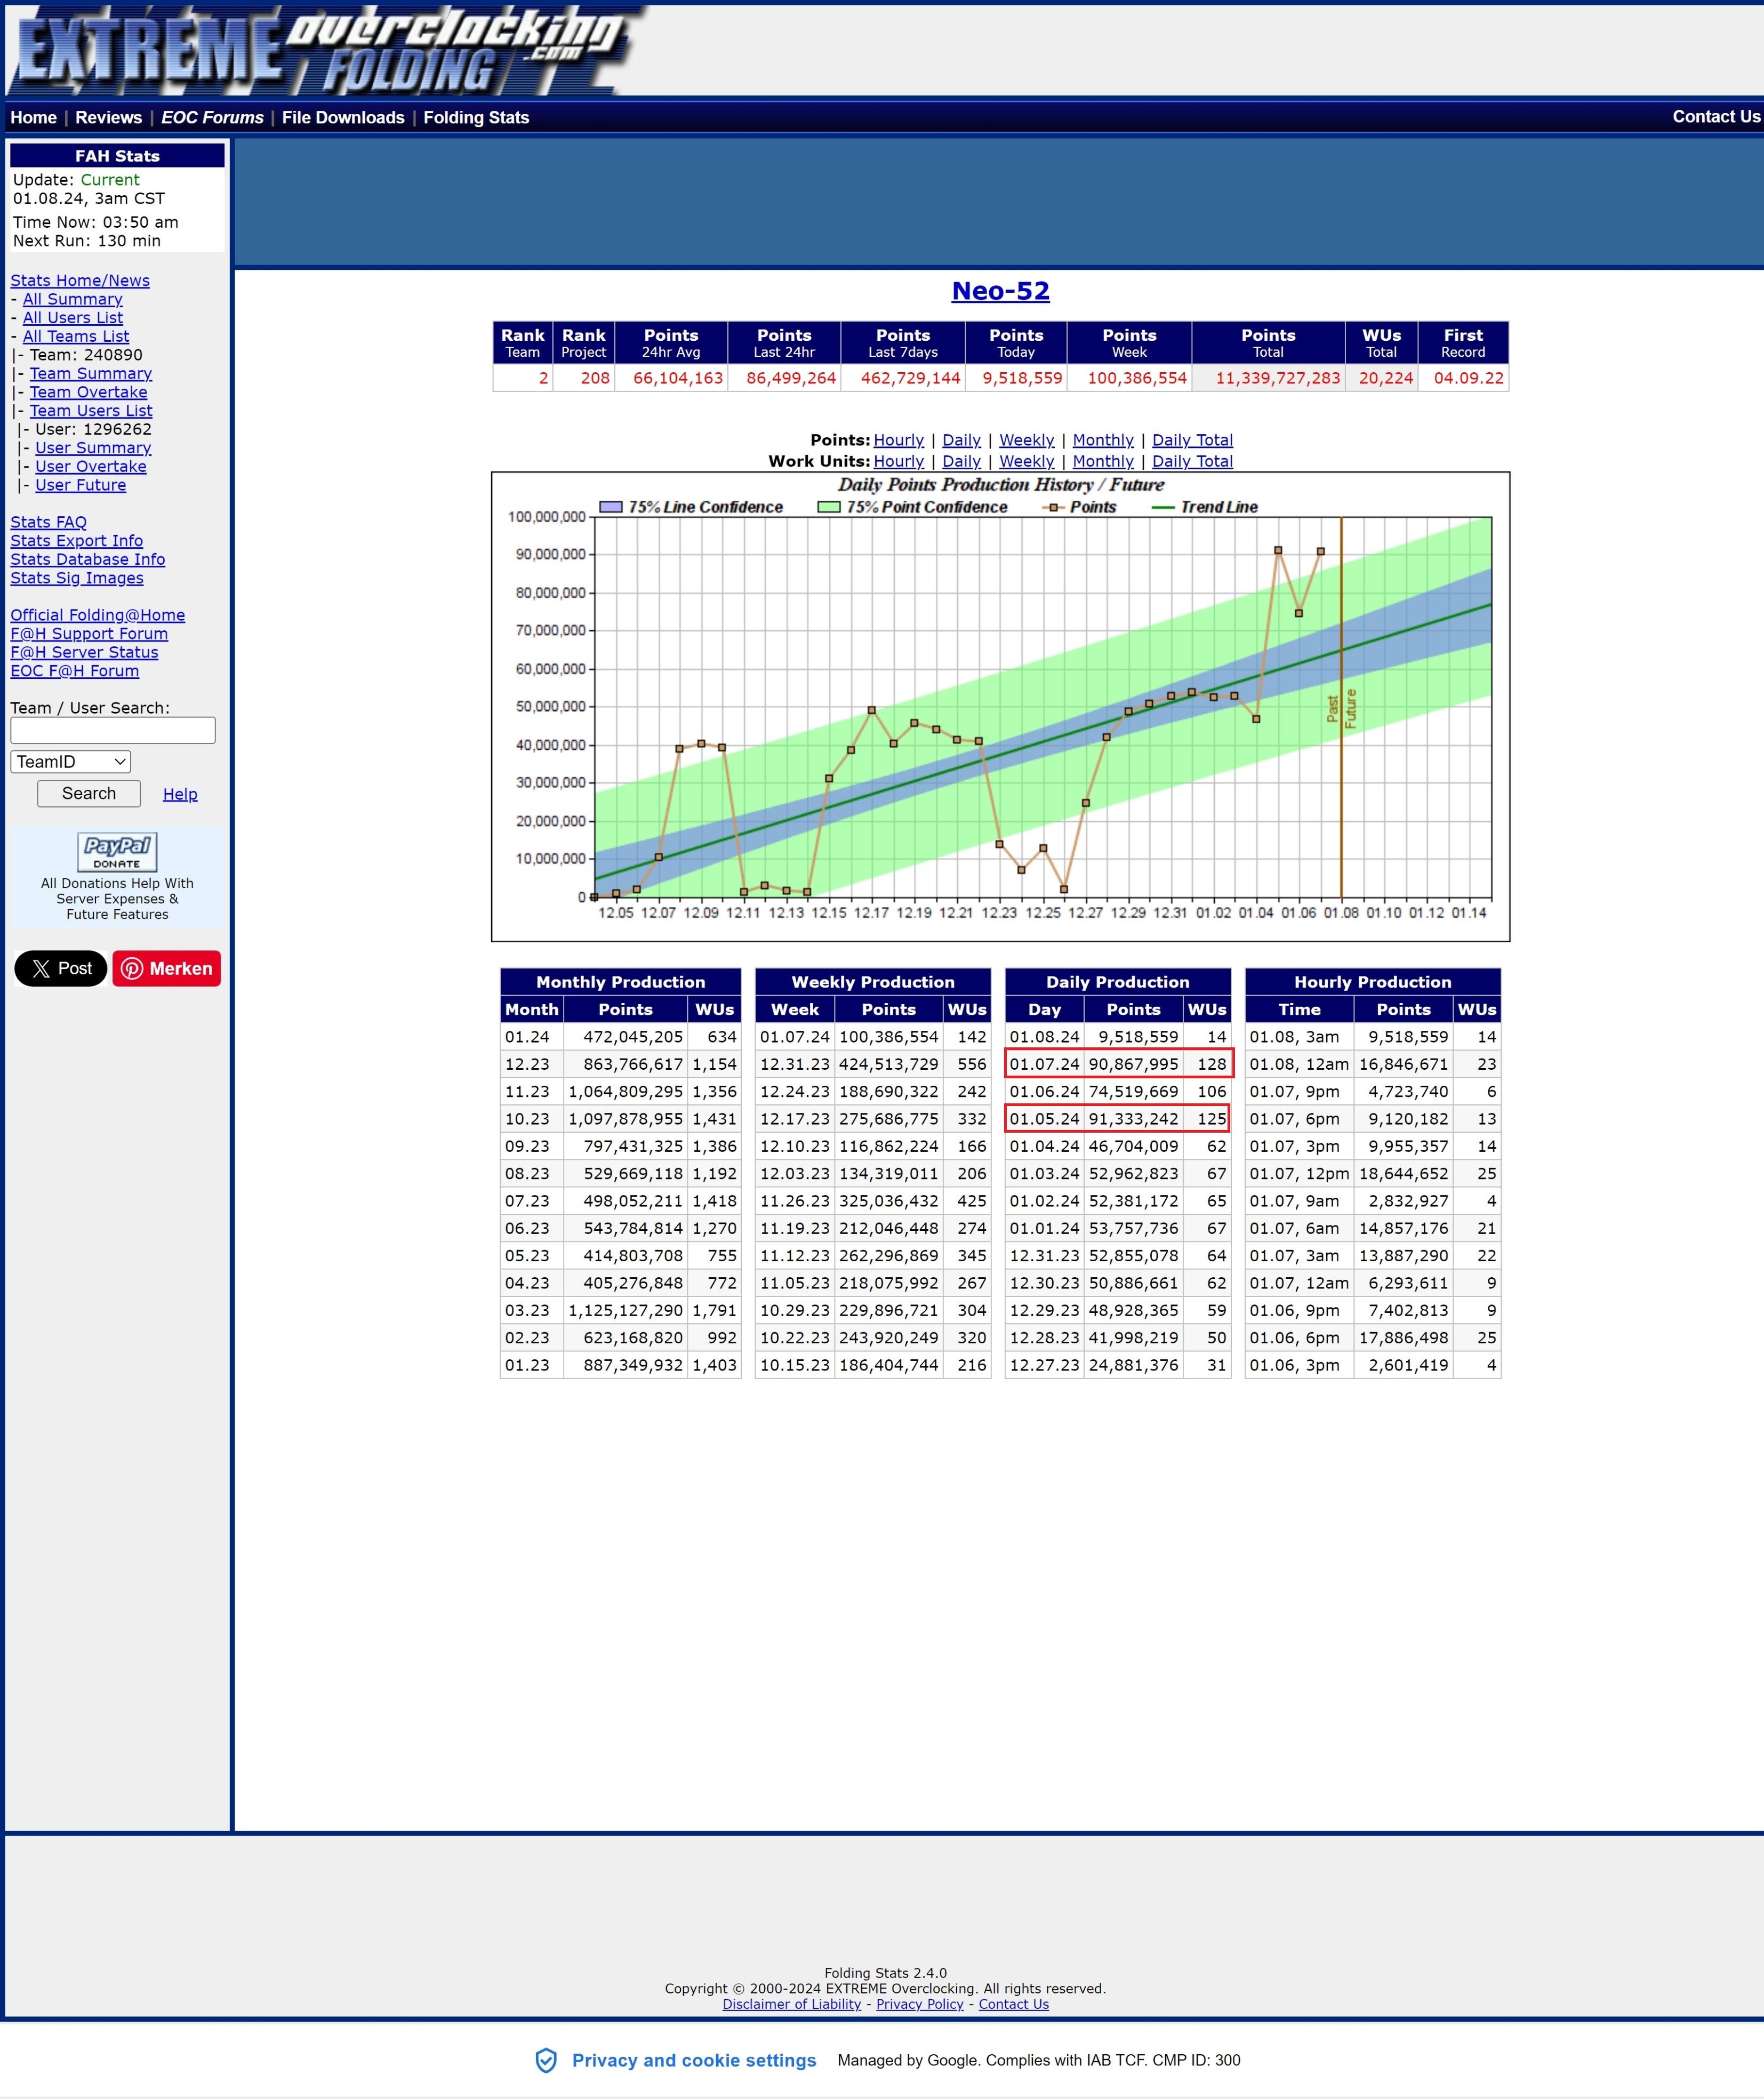Click the privacy shield icon
The width and height of the screenshot is (1764, 2099).
(546, 2060)
